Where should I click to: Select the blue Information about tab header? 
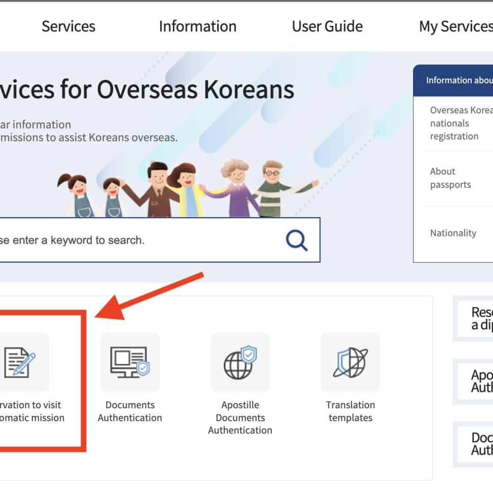tap(456, 80)
